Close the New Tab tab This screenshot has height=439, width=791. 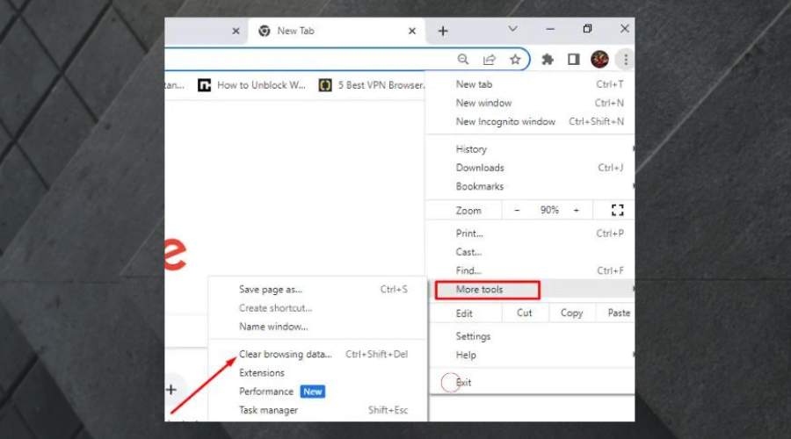(411, 32)
